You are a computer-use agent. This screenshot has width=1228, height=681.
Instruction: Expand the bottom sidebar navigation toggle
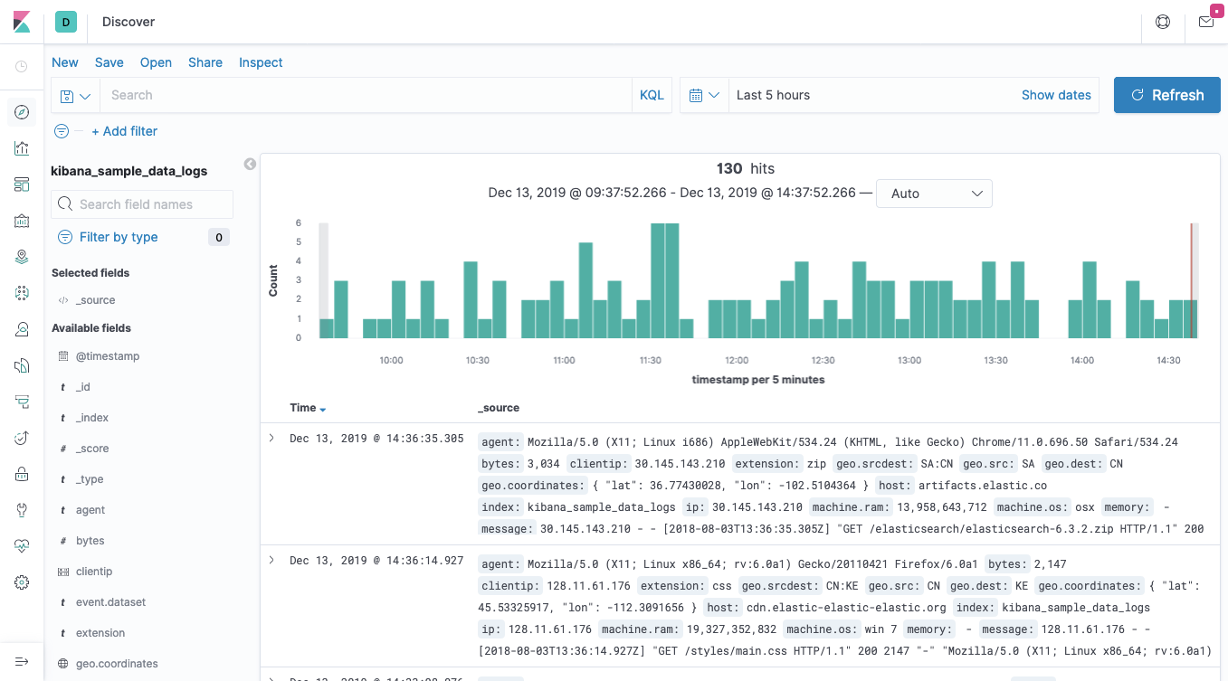(x=22, y=661)
